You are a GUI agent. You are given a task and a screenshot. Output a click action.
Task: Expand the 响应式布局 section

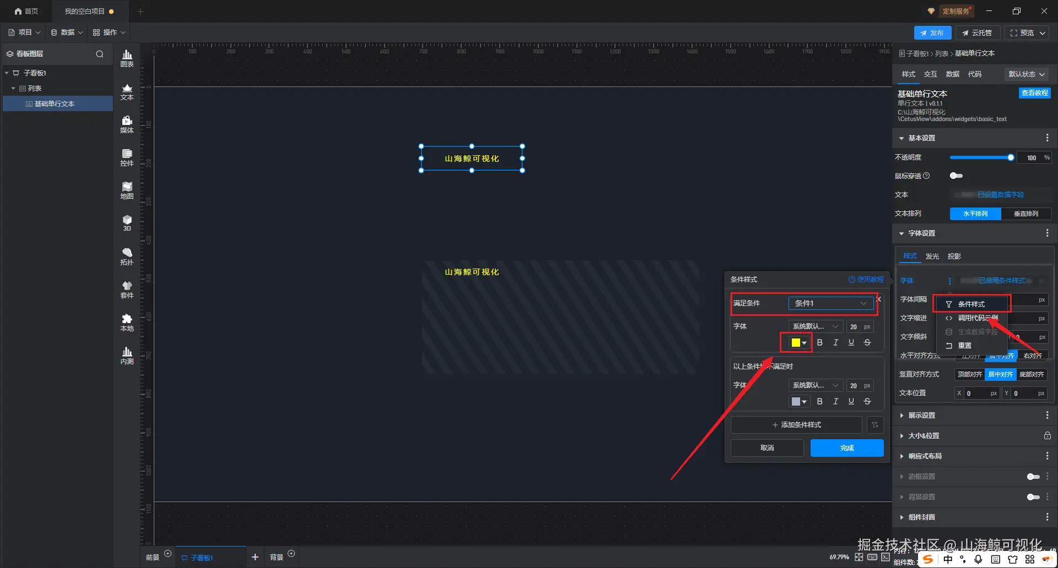[x=902, y=456]
